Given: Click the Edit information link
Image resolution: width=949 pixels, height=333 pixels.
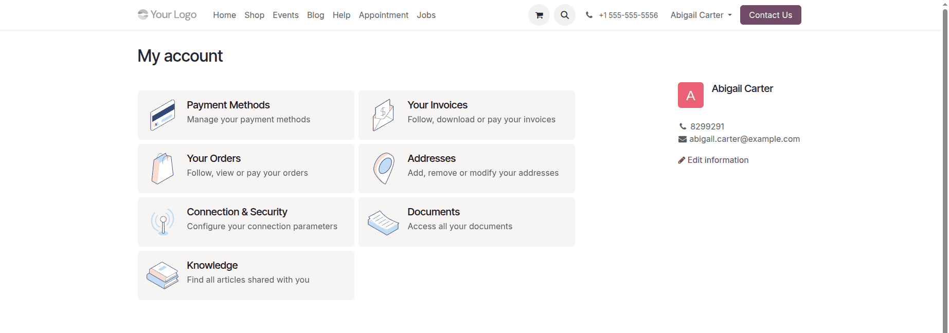Looking at the screenshot, I should [713, 160].
